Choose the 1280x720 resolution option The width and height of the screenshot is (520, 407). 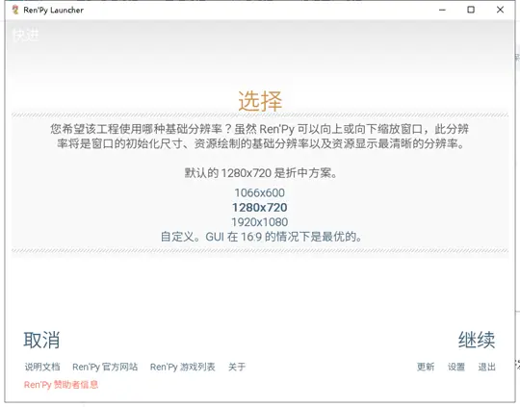pyautogui.click(x=260, y=208)
